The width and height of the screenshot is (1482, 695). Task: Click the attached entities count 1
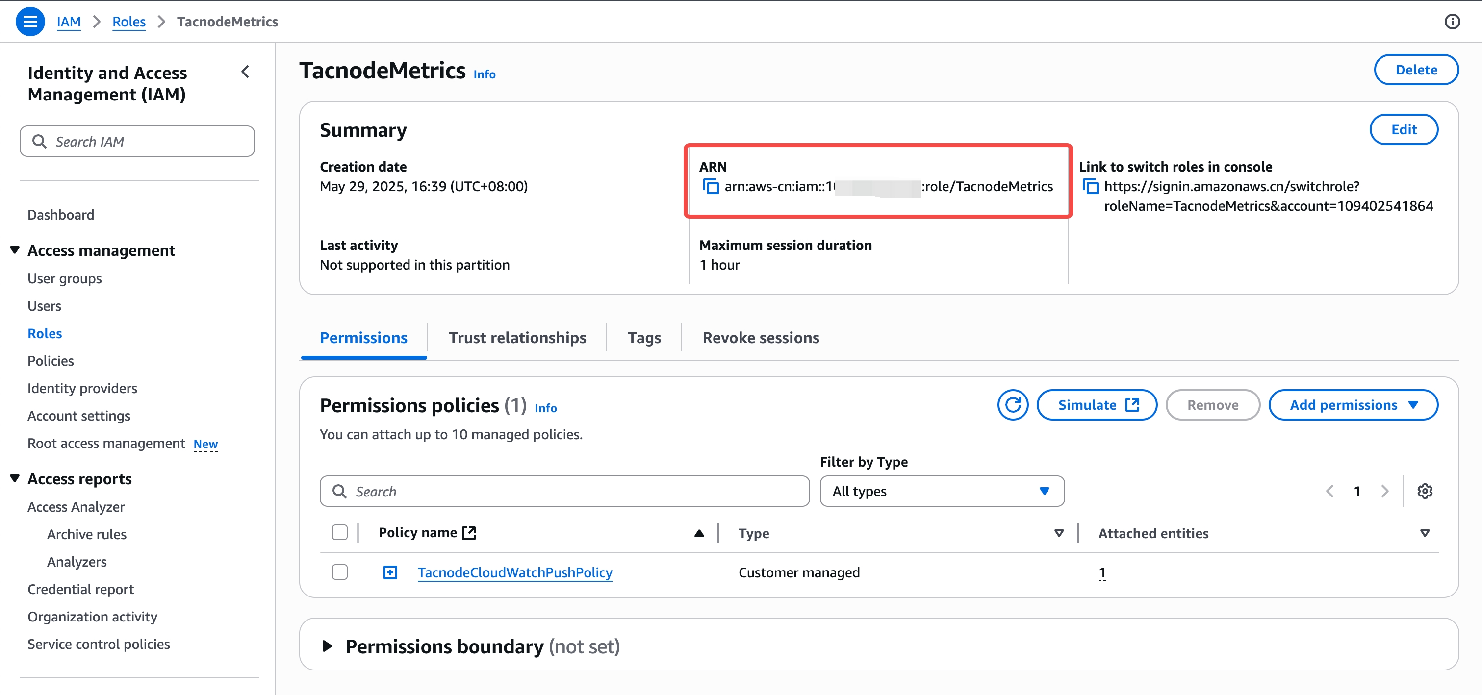1102,572
